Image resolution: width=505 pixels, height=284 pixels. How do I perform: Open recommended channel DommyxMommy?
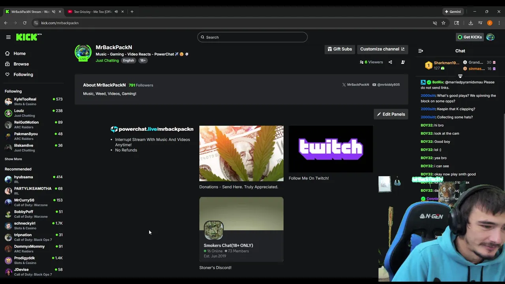point(34,248)
